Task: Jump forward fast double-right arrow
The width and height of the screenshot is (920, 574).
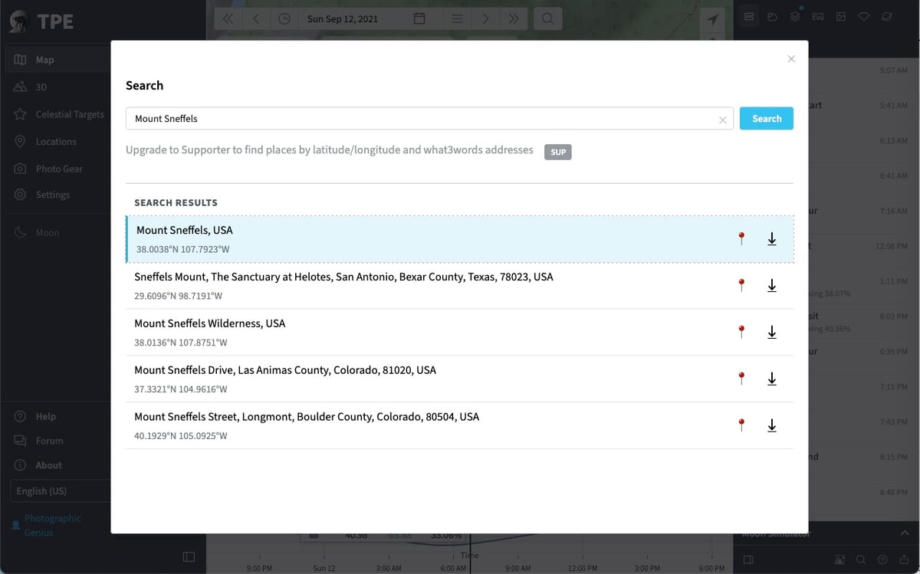Action: [514, 19]
